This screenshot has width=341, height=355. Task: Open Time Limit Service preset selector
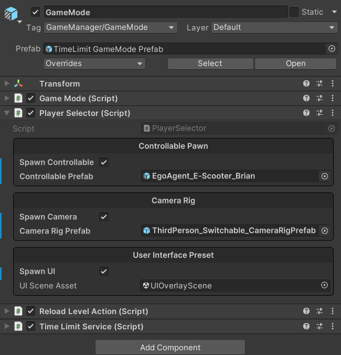point(319,326)
